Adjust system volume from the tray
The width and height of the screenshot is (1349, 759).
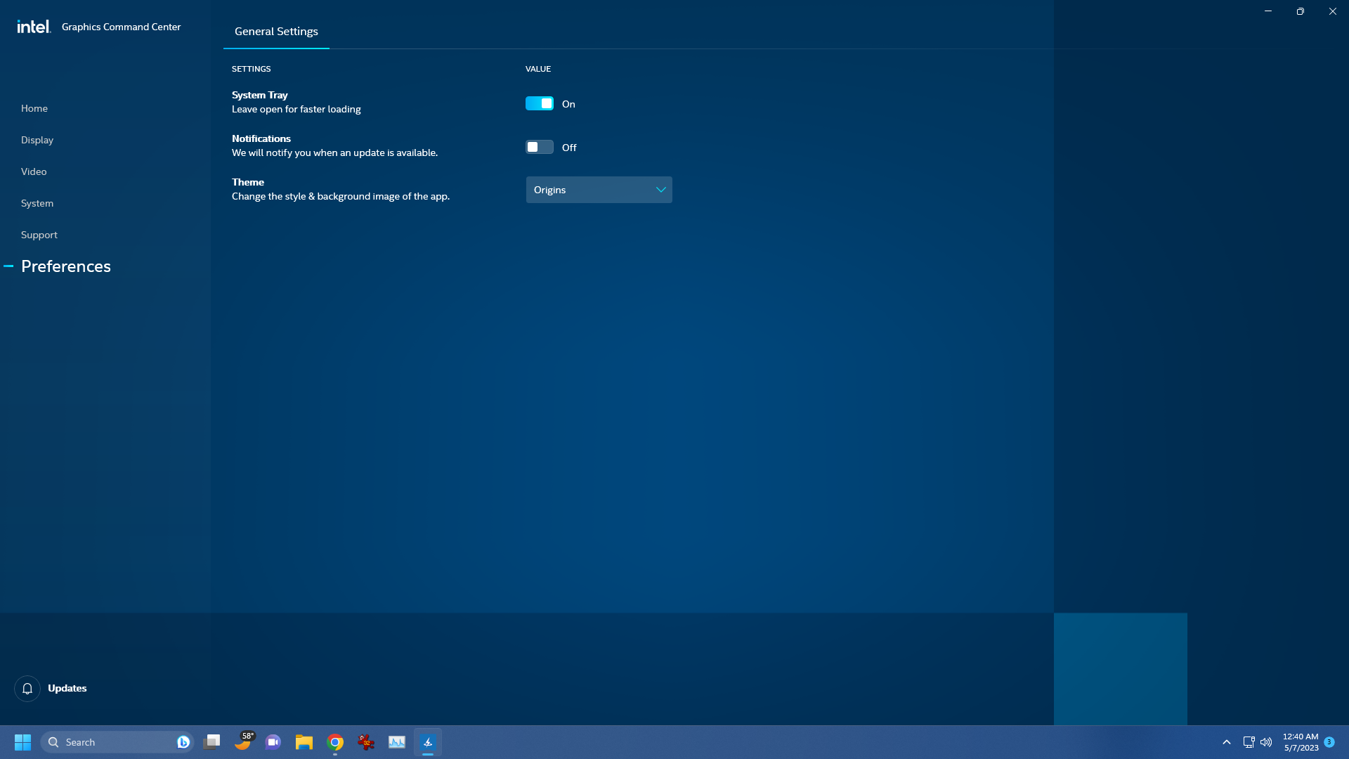1267,741
